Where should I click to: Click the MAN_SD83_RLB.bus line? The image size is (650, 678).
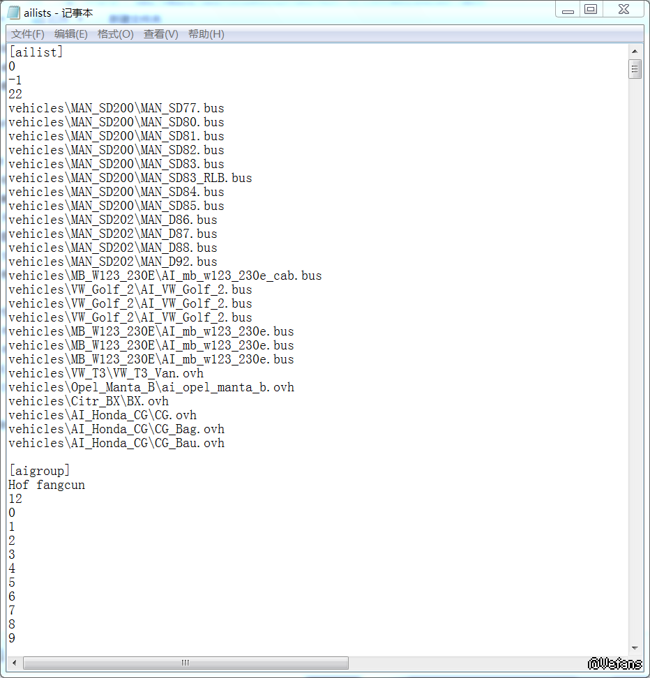[x=130, y=178]
